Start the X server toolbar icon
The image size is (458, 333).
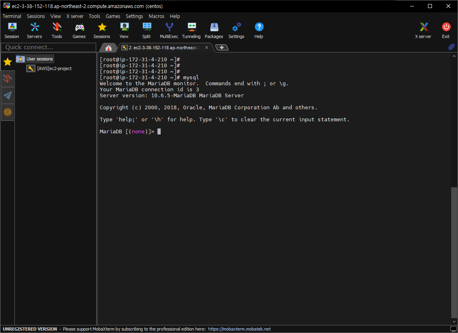(423, 31)
